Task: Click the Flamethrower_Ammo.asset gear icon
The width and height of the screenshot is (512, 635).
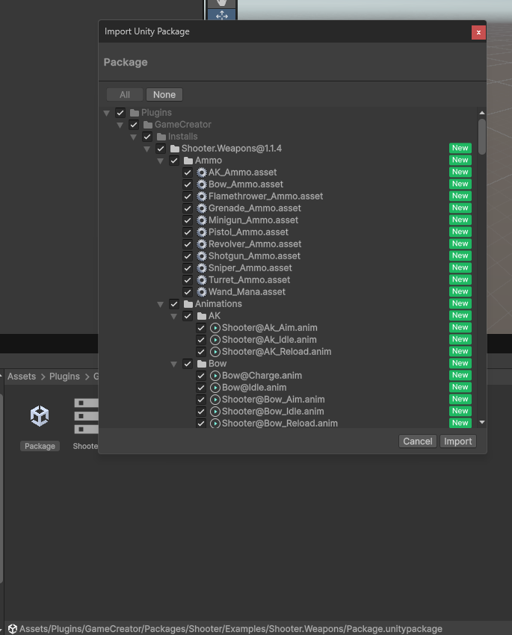Action: click(x=202, y=196)
